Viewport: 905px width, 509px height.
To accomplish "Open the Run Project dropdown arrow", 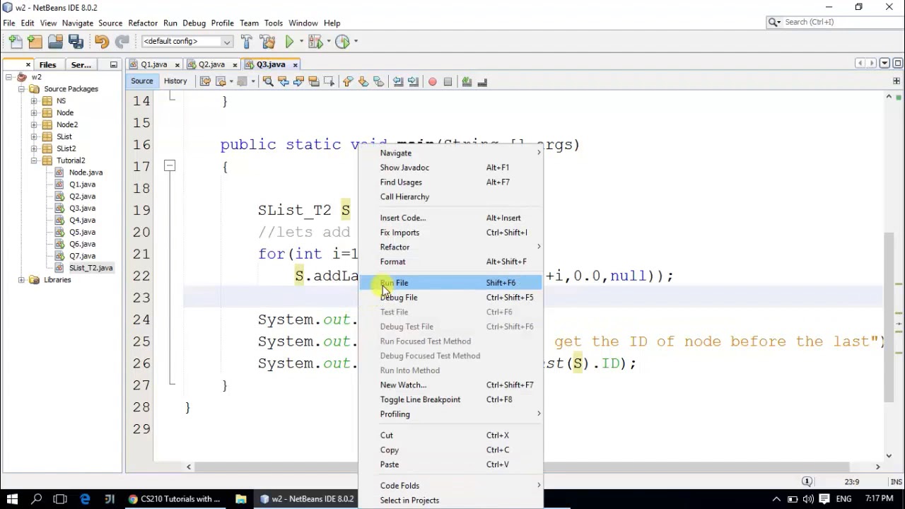I will tap(300, 41).
